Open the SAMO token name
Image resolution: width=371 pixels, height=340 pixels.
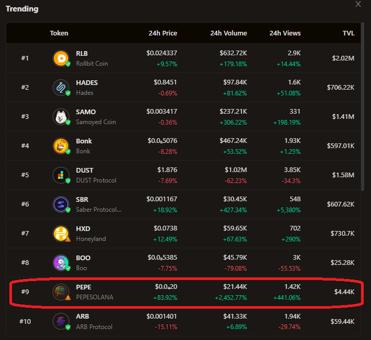[x=86, y=112]
